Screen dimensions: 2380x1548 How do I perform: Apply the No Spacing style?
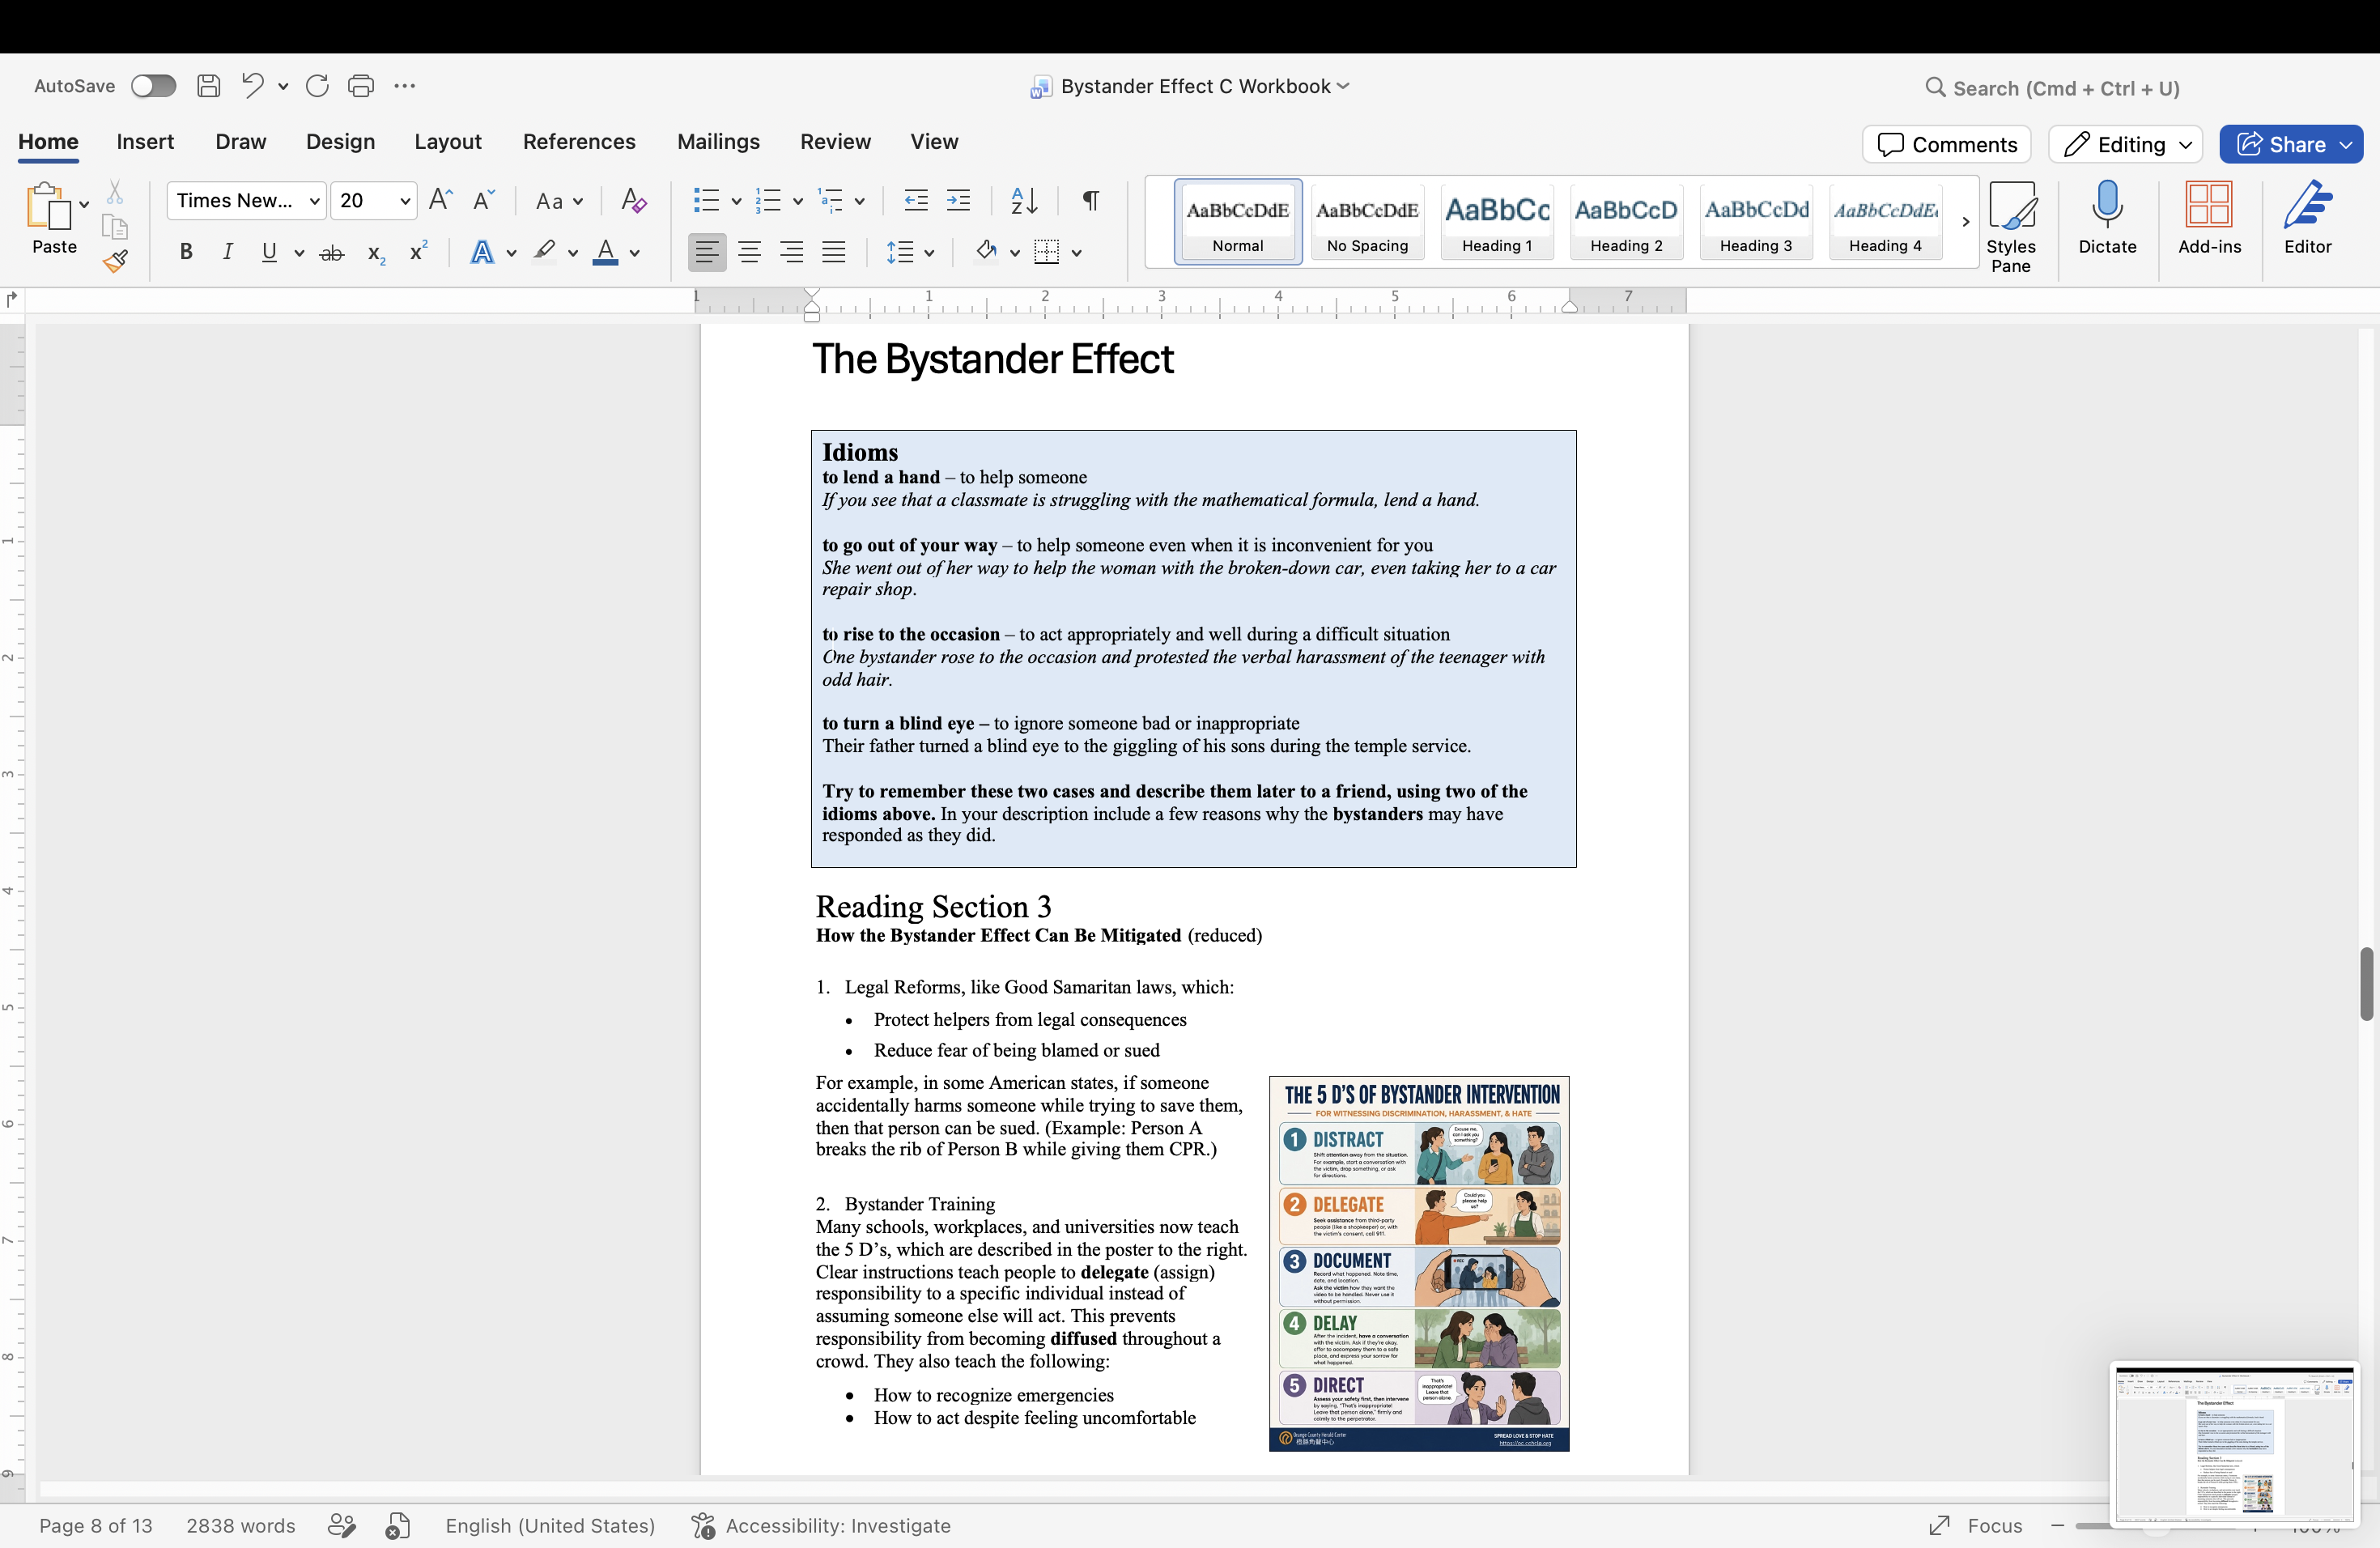click(x=1367, y=222)
